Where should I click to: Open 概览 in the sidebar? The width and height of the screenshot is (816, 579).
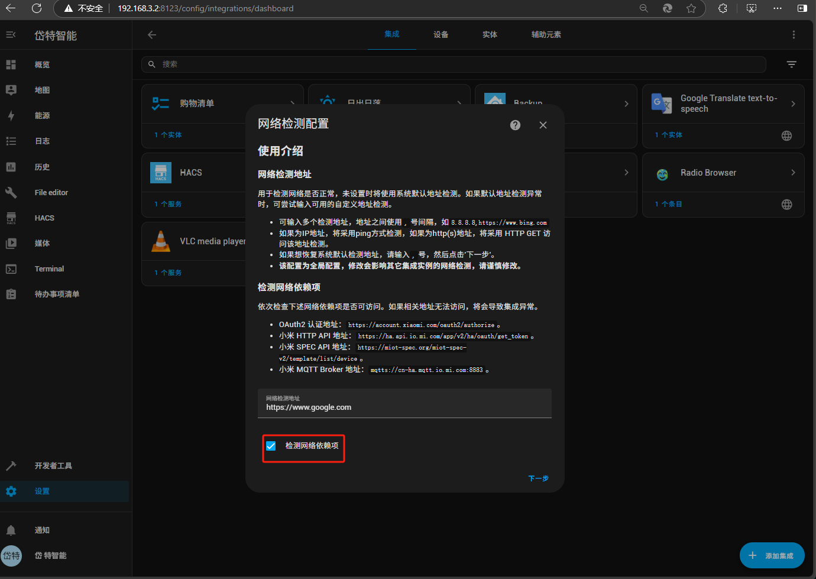(42, 64)
